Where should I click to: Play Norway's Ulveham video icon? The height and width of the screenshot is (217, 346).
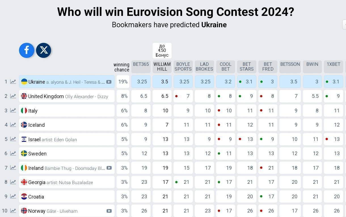tap(109, 211)
